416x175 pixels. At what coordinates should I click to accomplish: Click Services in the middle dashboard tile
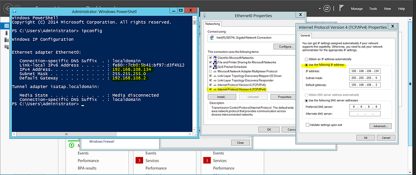coord(152,161)
